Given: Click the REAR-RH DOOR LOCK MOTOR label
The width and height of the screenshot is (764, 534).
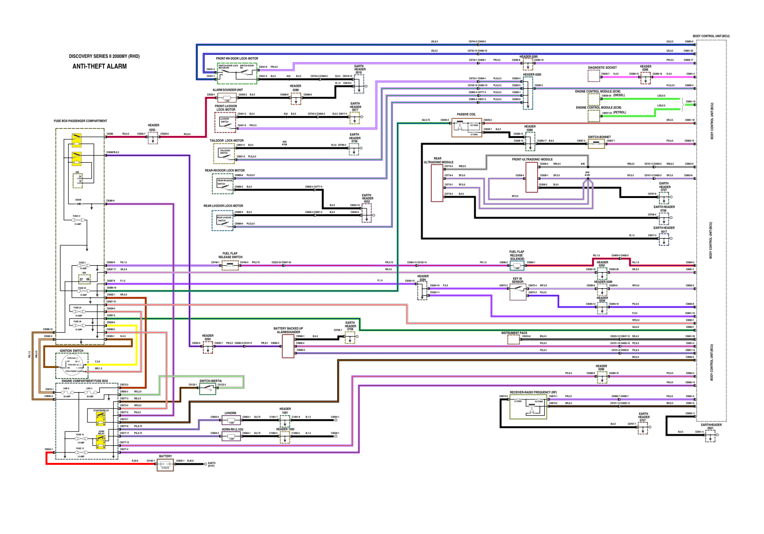Looking at the screenshot, I should (224, 170).
